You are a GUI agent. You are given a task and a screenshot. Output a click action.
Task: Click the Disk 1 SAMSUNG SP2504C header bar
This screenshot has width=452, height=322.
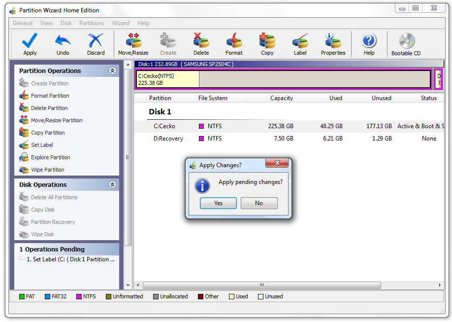click(x=289, y=64)
